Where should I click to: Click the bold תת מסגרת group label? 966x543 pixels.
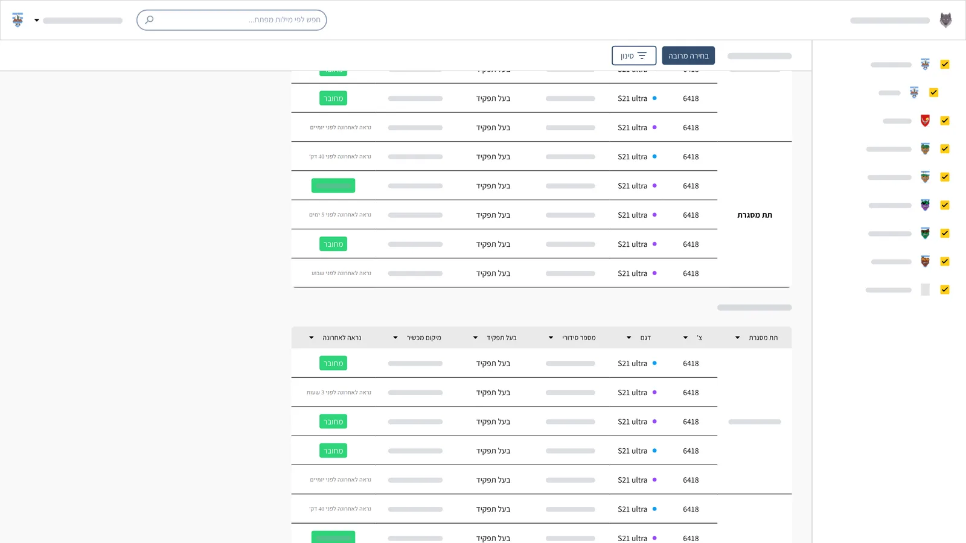click(755, 215)
